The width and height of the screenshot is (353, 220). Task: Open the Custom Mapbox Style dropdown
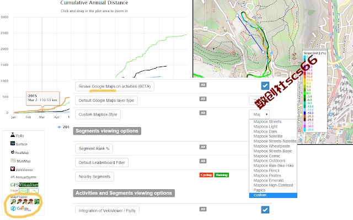[x=259, y=114]
